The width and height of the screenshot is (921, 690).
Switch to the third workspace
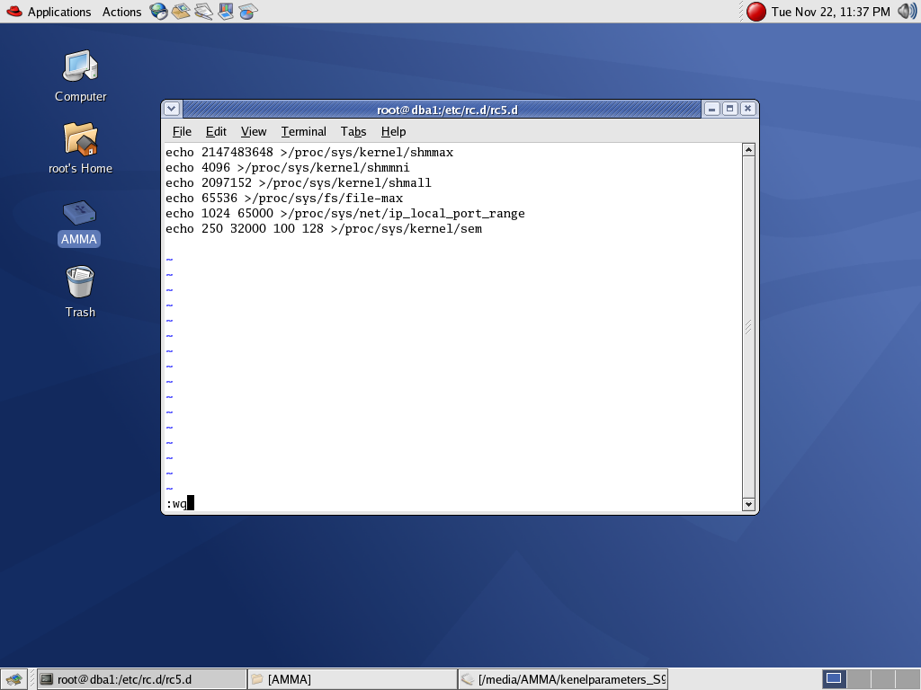[882, 679]
